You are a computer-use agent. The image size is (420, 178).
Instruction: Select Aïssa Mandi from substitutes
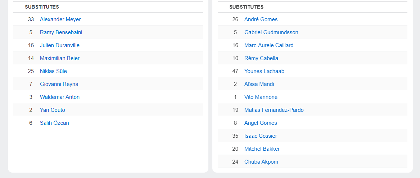(259, 84)
